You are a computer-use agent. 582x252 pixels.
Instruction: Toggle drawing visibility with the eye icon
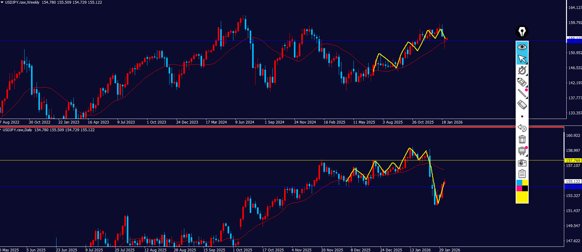pos(522,47)
